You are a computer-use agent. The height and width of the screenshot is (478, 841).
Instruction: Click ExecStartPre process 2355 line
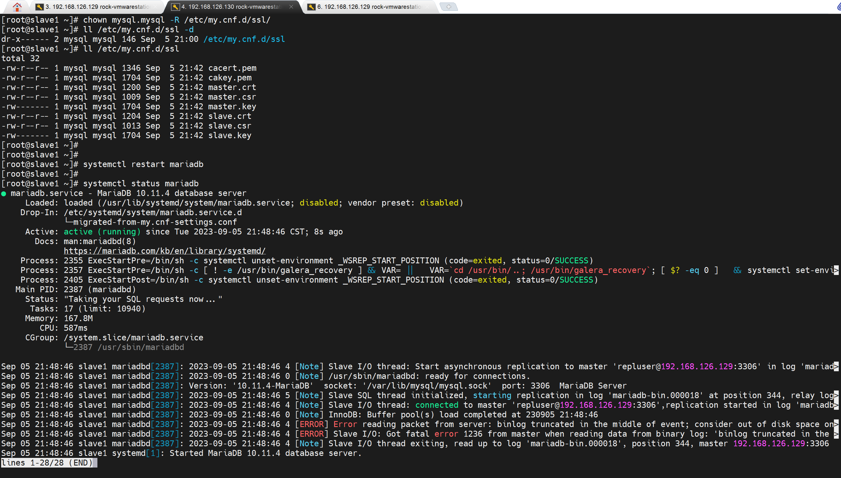[307, 261]
